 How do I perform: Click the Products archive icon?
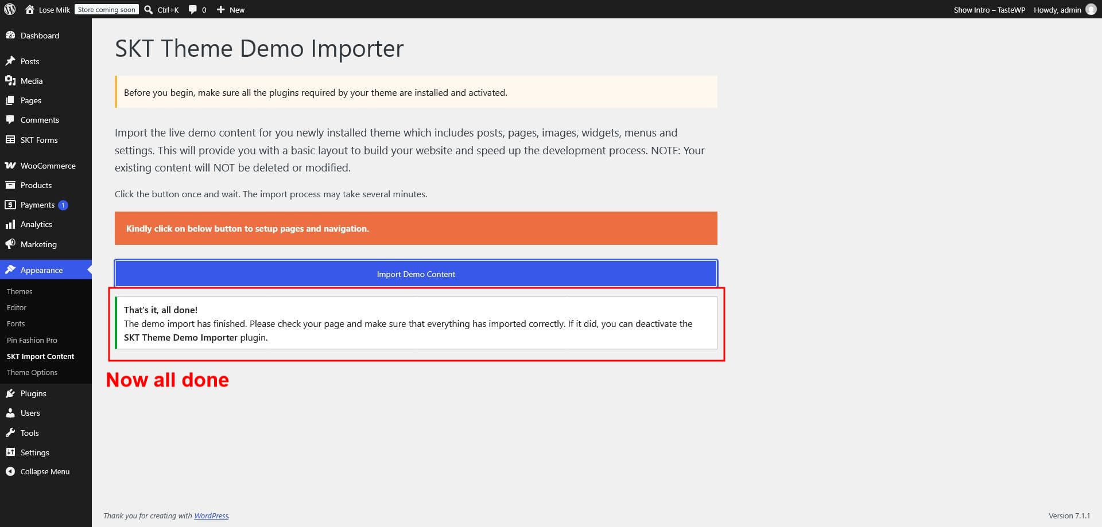coord(10,185)
